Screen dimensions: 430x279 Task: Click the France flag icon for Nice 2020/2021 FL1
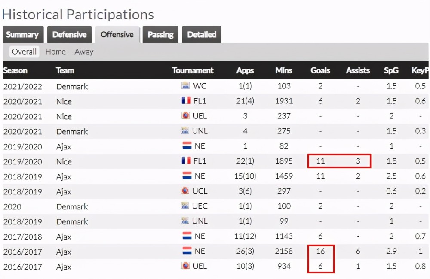pyautogui.click(x=186, y=100)
